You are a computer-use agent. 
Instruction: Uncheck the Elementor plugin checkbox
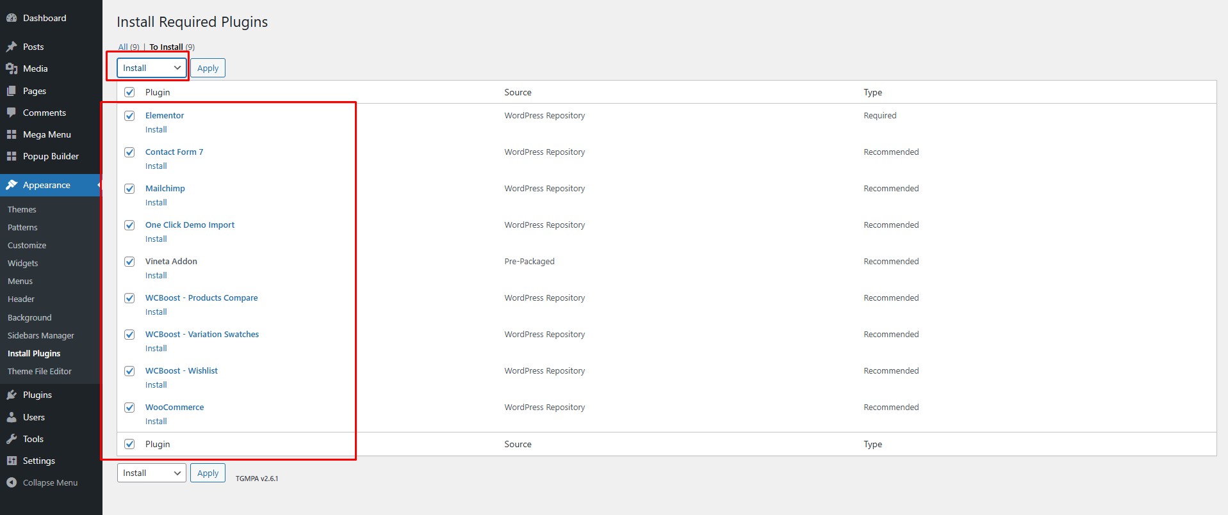point(129,116)
